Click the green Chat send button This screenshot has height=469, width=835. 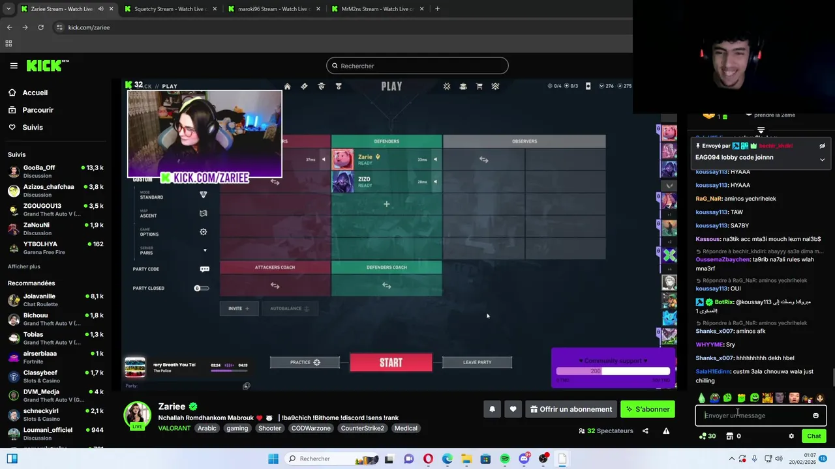click(x=814, y=436)
